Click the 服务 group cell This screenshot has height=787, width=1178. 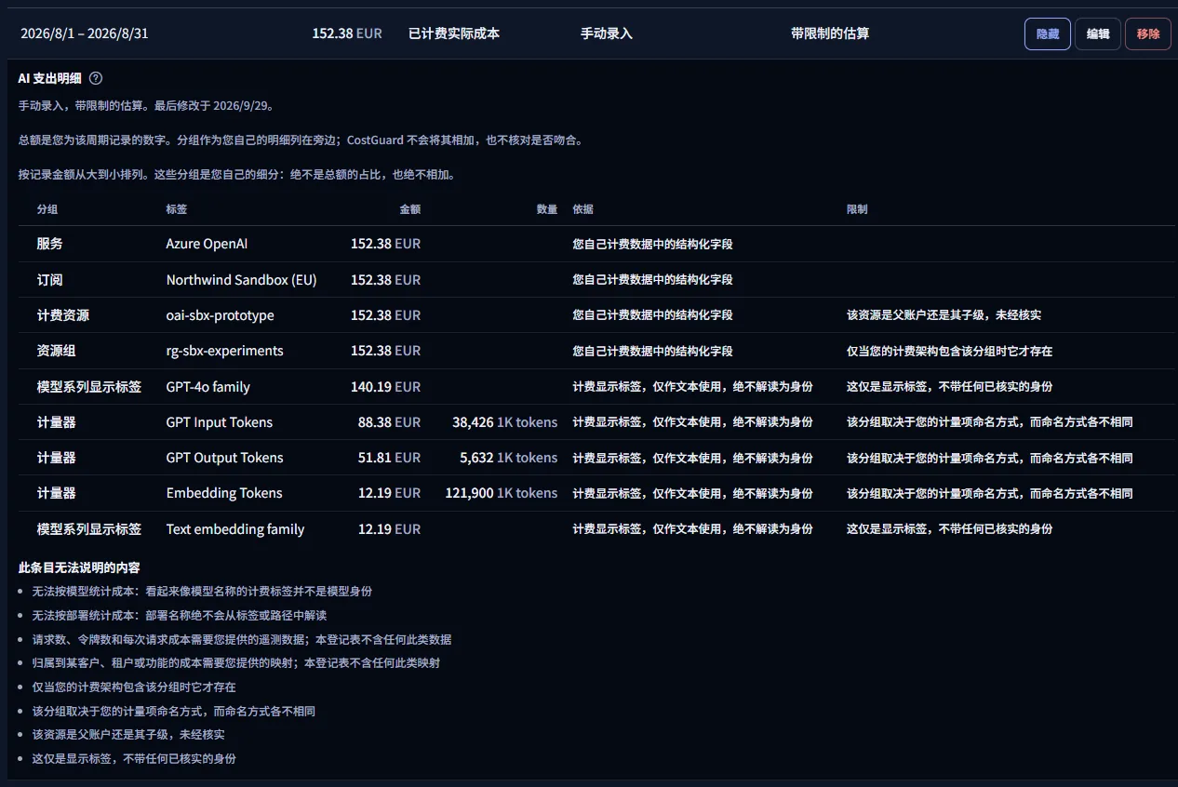pyautogui.click(x=50, y=244)
